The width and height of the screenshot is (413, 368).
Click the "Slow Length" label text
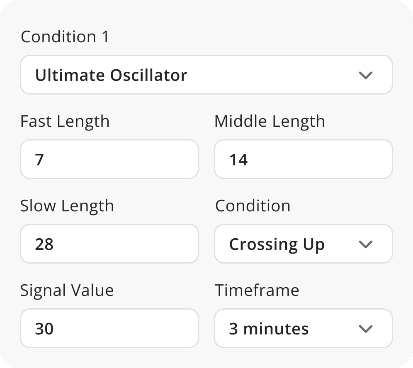tap(67, 206)
